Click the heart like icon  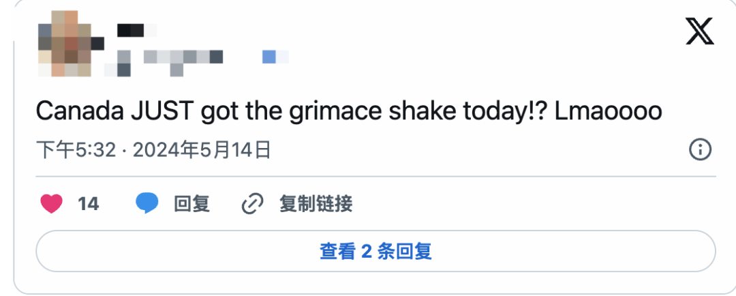click(52, 203)
